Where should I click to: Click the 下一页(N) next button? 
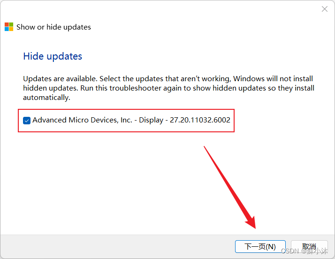point(260,247)
